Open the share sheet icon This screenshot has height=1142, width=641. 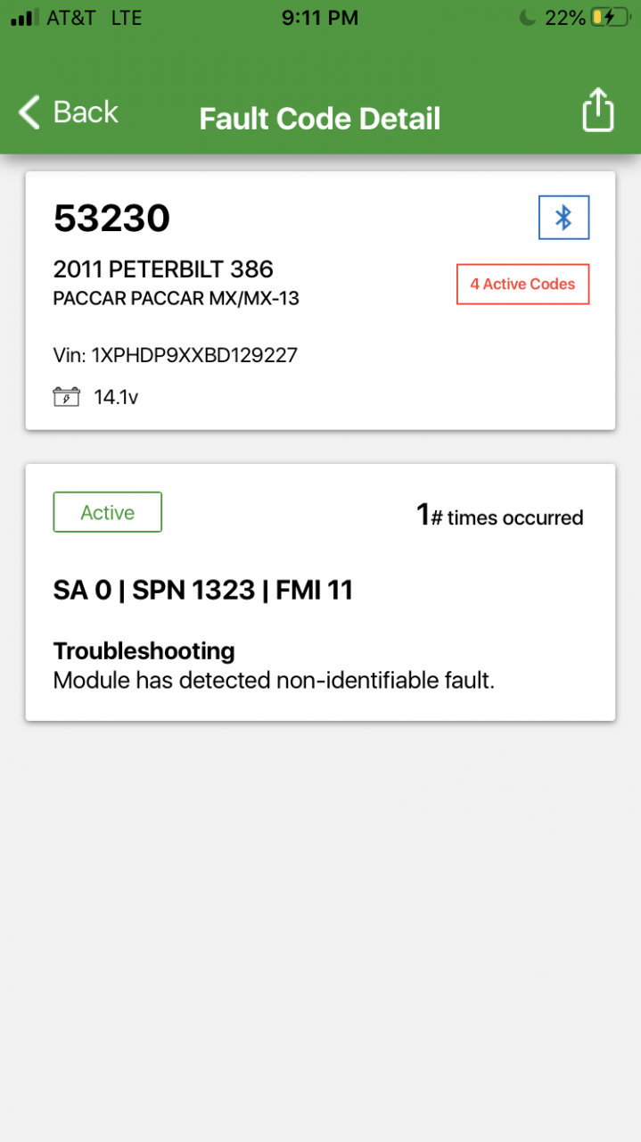tap(597, 111)
